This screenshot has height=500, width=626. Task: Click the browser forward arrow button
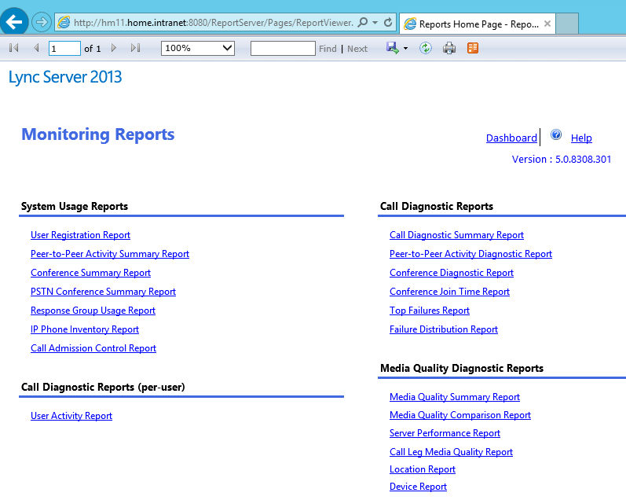[x=41, y=23]
